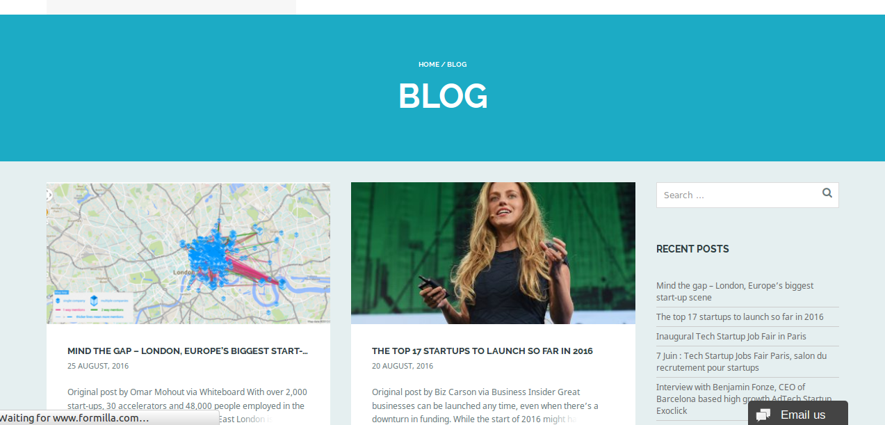Open the London startup map thumbnail

point(188,253)
